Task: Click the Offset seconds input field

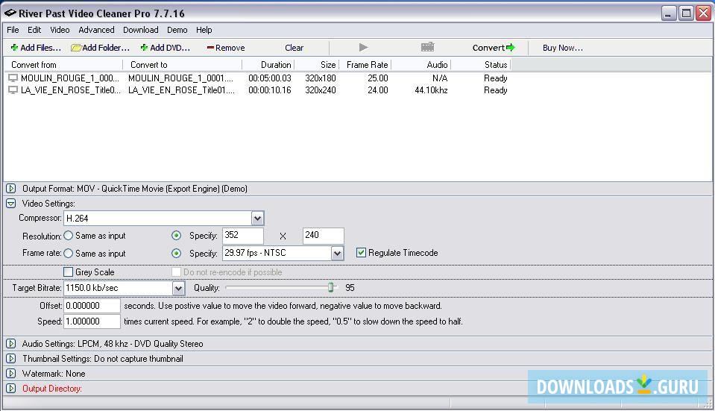Action: 92,306
